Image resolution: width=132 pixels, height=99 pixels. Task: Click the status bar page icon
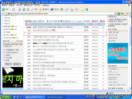coord(2,93)
